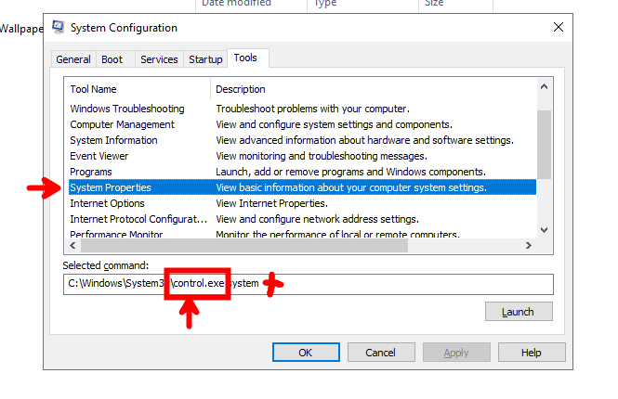Switch to the Services tab
Viewport: 618px width, 399px height.
coord(159,59)
